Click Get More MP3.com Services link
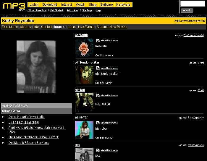Viewport: 207px width, 161px height. (29, 143)
